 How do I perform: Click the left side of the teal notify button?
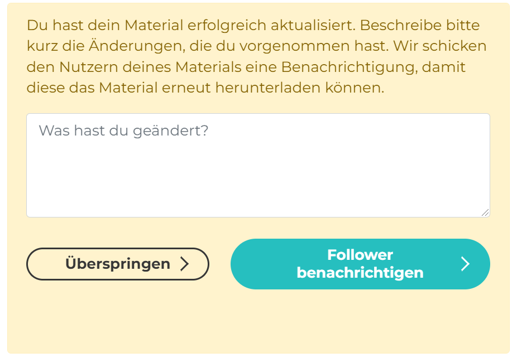click(x=251, y=264)
